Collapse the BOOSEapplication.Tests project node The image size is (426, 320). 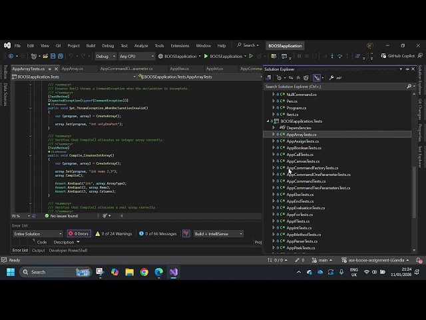268,121
